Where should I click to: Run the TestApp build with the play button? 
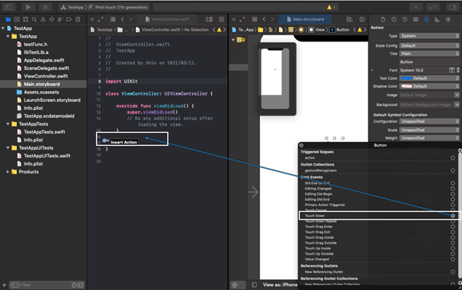28,7
